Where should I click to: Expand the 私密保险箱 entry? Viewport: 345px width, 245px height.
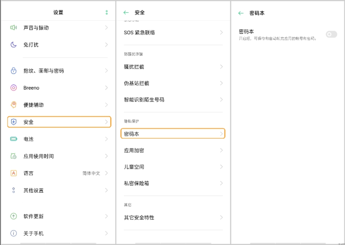173,183
